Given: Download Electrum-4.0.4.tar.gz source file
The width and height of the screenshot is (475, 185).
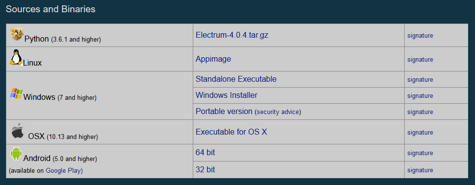Looking at the screenshot, I should pos(232,35).
